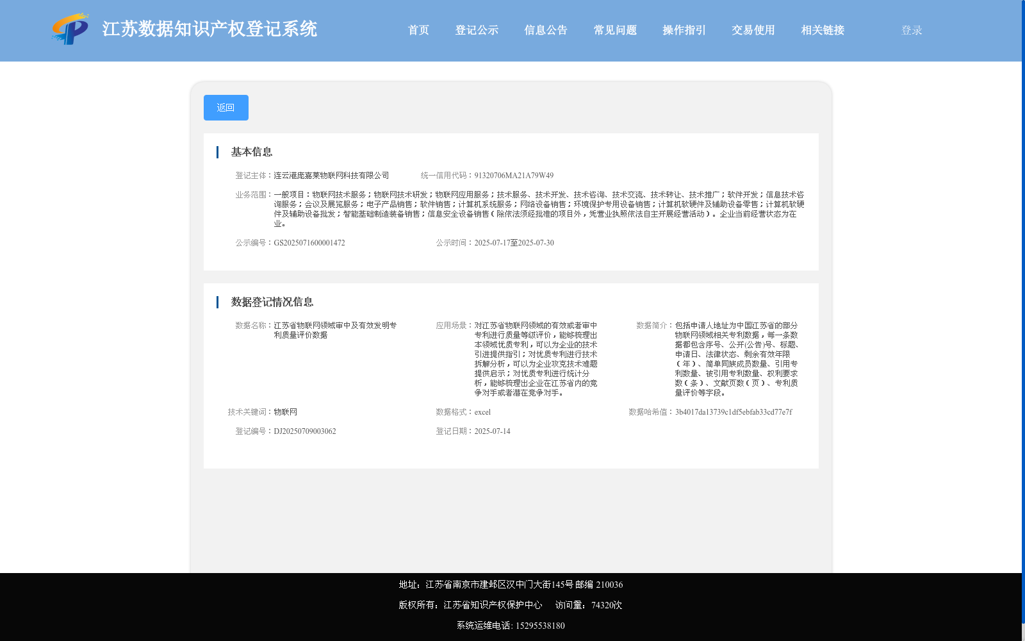Click hash value 3b4017da13739c1df5ebfab33cd77e7f

(734, 412)
